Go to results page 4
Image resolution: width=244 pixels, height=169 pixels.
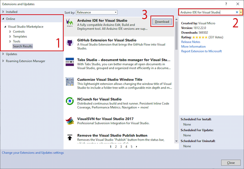coord(126,147)
